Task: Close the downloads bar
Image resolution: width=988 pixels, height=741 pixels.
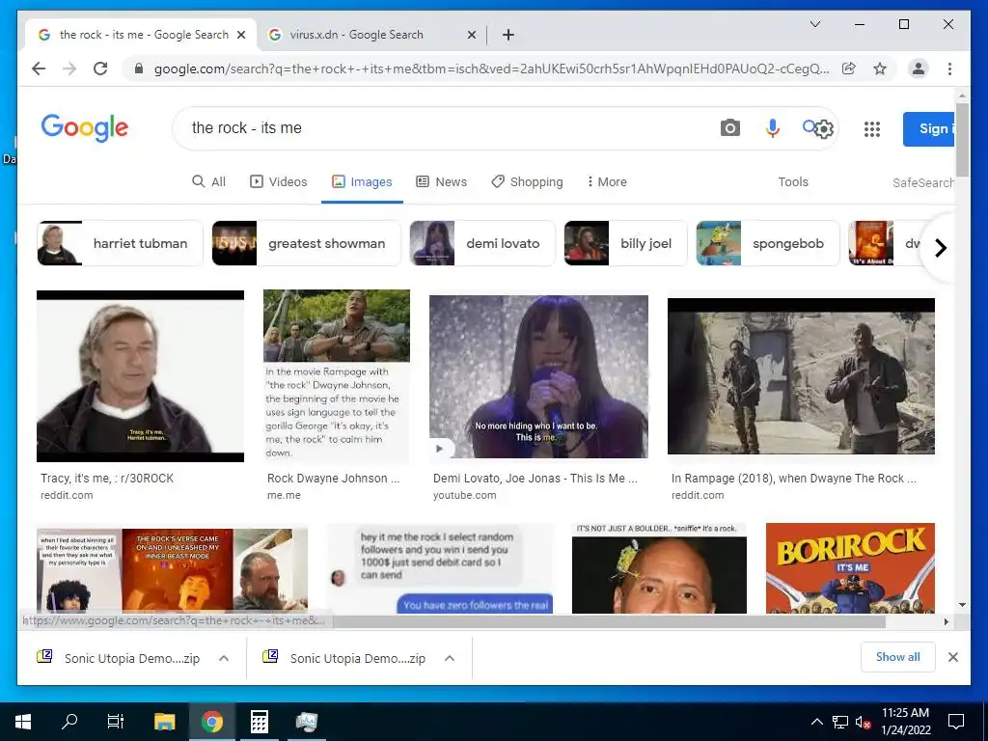Action: coord(952,657)
